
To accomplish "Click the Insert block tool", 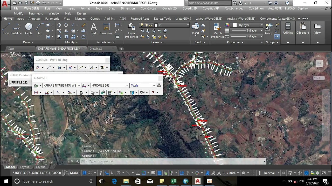I will point(196,29).
